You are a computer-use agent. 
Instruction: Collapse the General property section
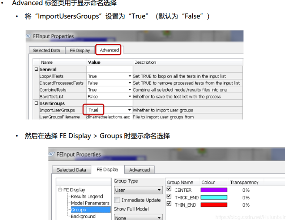click(x=37, y=69)
